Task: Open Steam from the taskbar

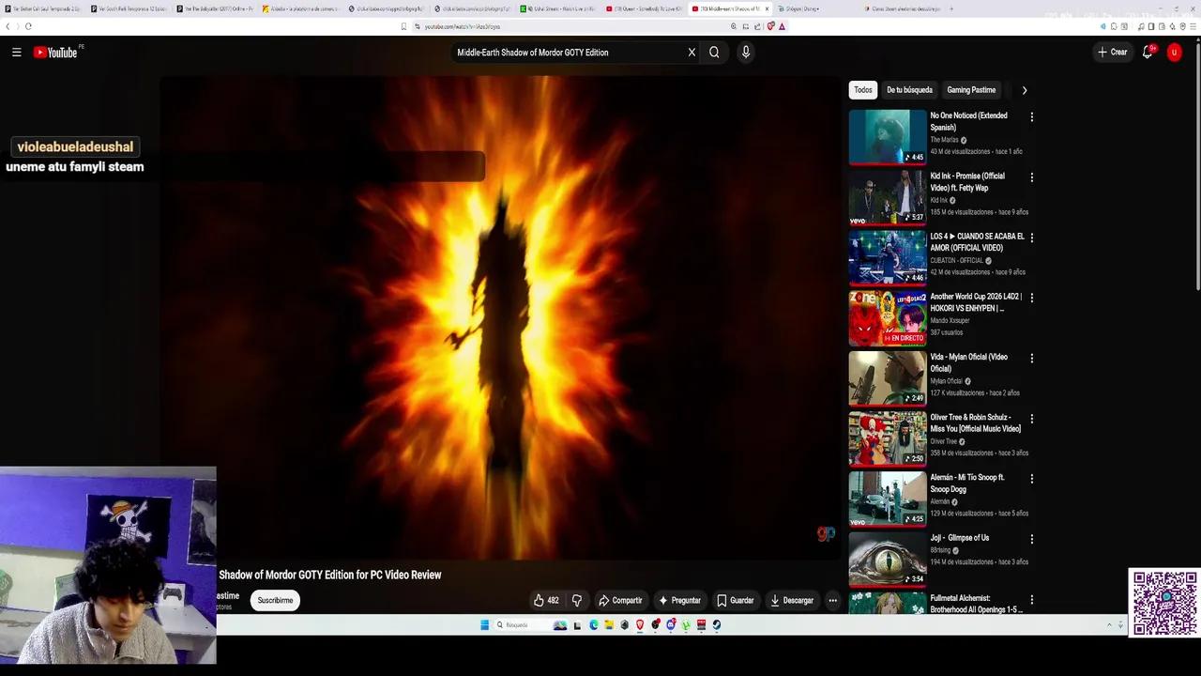Action: tap(717, 624)
